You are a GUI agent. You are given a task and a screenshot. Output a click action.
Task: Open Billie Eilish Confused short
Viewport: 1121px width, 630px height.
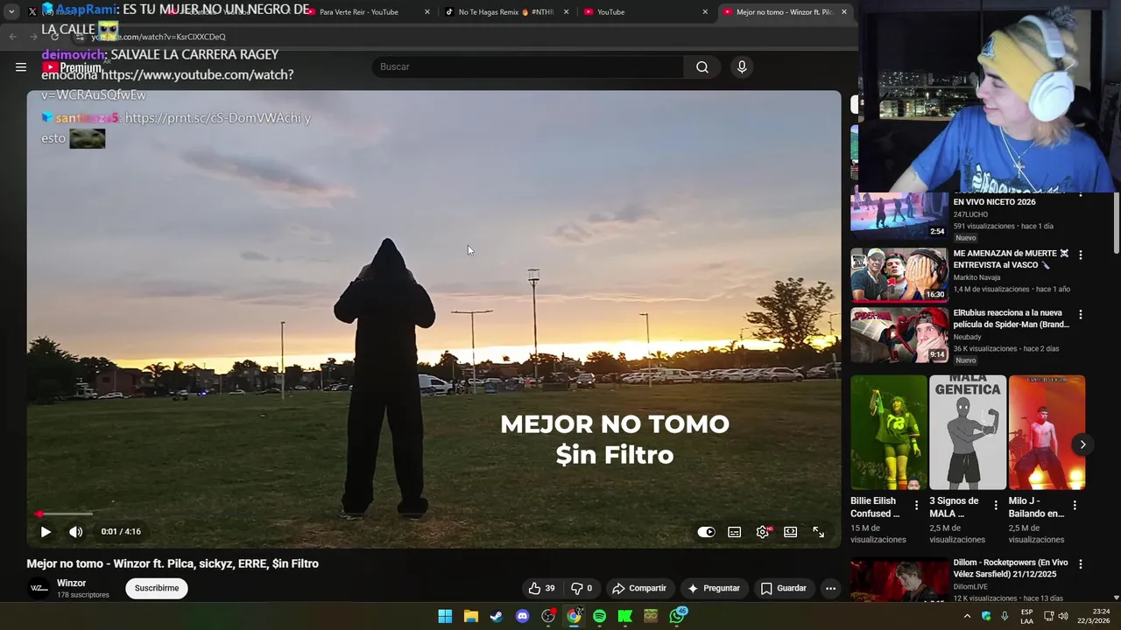pos(888,432)
